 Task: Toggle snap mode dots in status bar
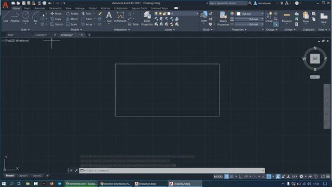coord(232,177)
